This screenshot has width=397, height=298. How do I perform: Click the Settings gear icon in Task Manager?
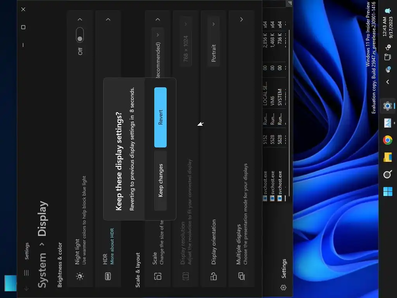[x=283, y=288]
